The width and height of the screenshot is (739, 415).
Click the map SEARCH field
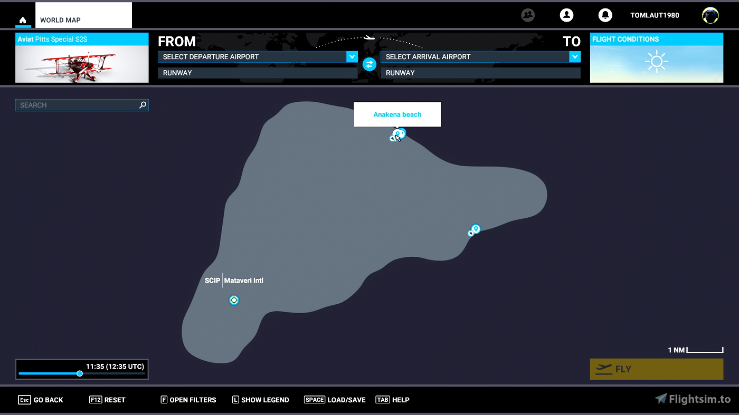click(x=82, y=105)
